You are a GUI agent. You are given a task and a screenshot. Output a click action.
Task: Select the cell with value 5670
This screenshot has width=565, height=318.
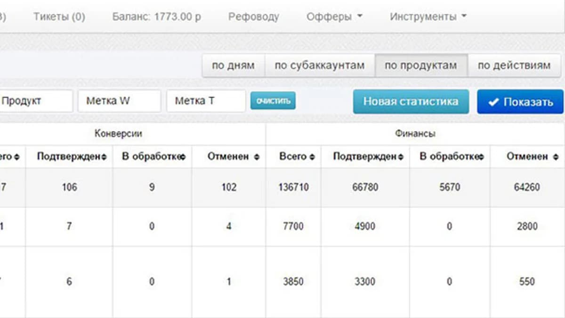tap(449, 187)
